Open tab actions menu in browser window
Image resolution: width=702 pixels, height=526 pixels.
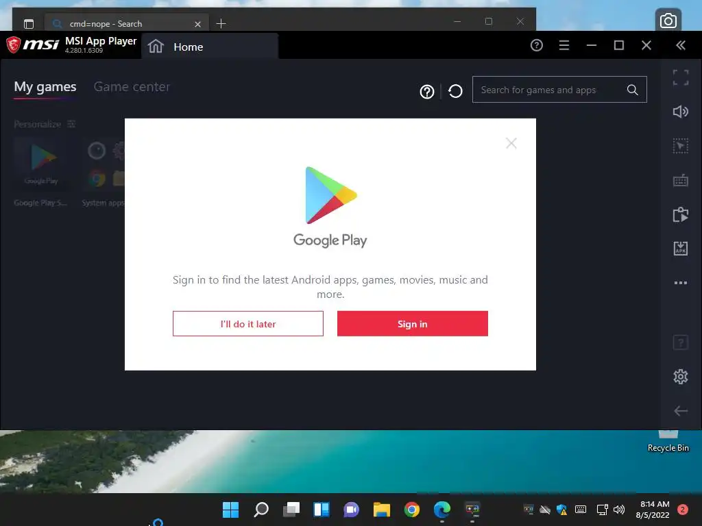[29, 24]
